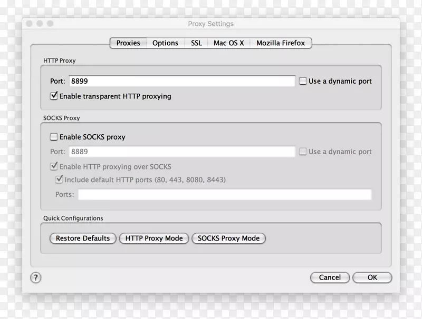The height and width of the screenshot is (319, 422).
Task: Click the SOCKS Ports text field
Action: [225, 194]
